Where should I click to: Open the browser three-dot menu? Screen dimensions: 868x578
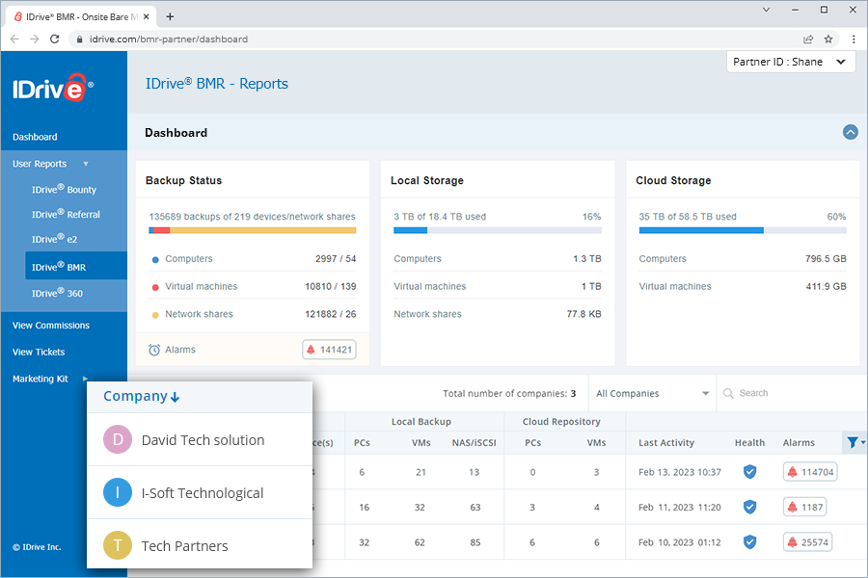point(854,39)
